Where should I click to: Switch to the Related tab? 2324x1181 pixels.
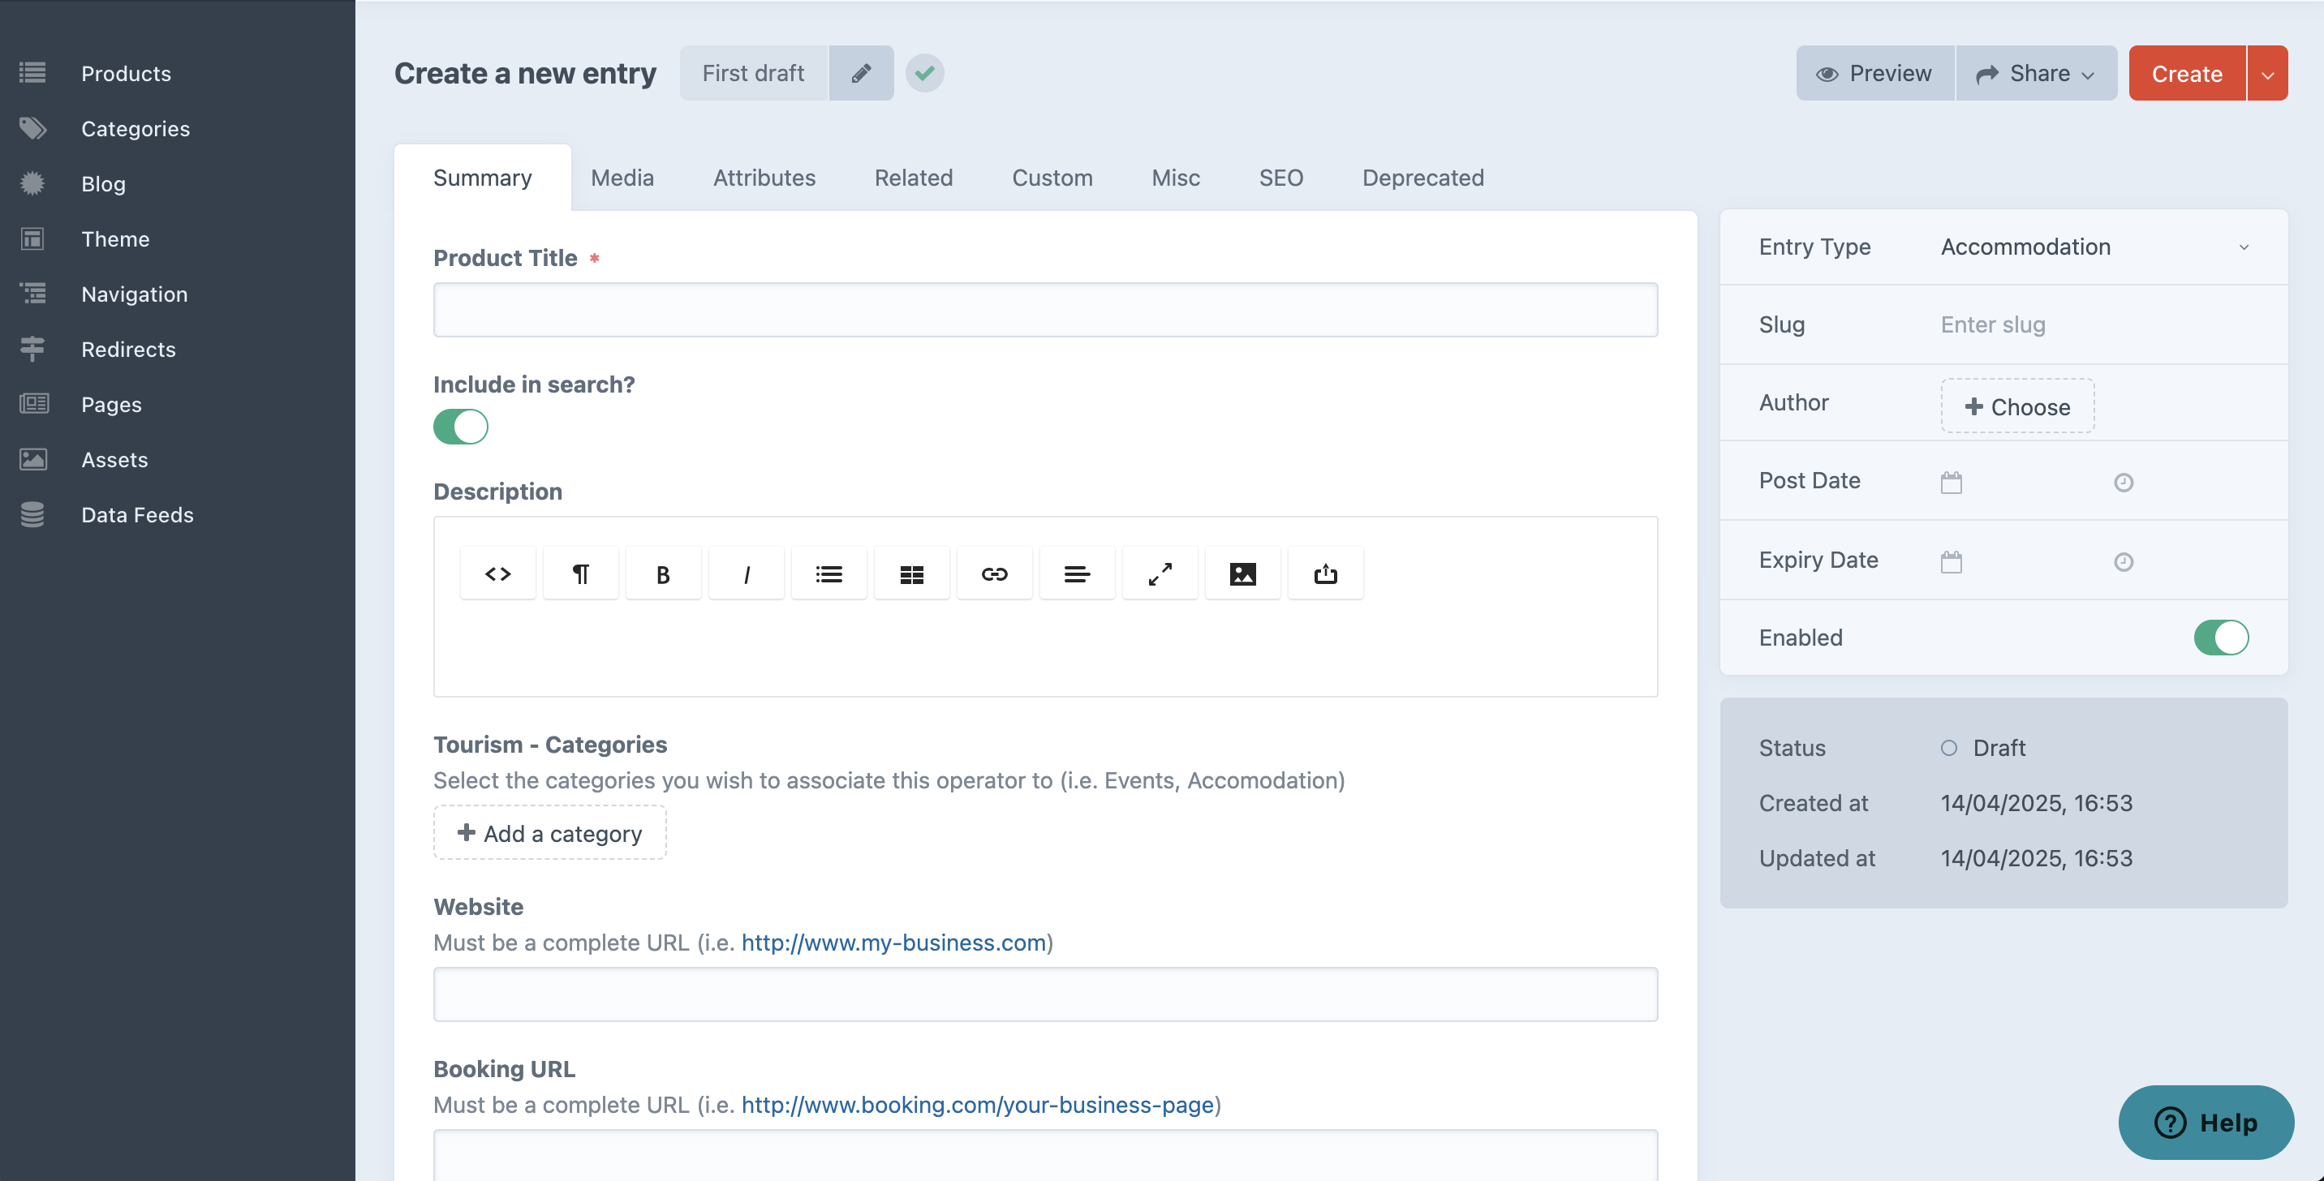coord(913,178)
